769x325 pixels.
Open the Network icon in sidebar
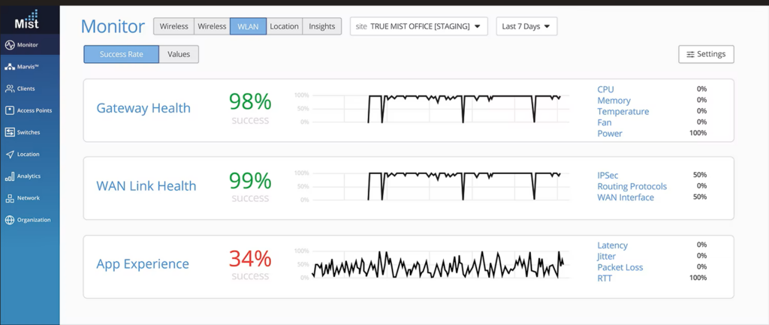tap(10, 198)
